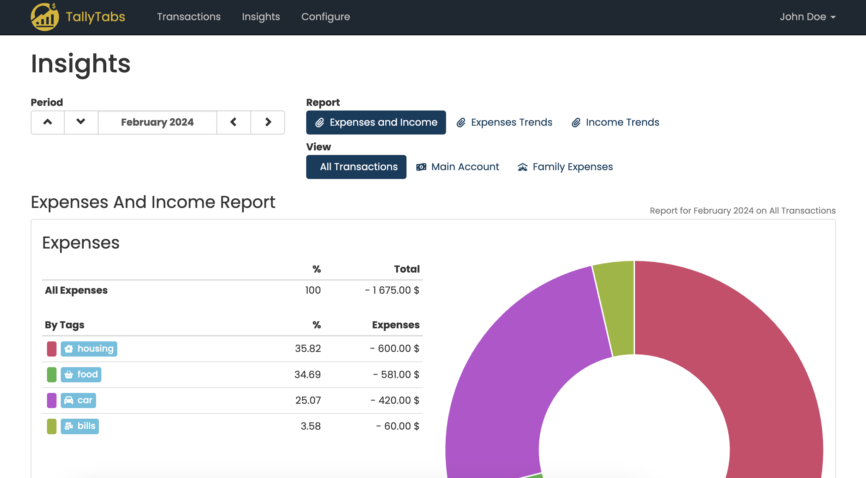Click the food percentage 34.69

(308, 375)
